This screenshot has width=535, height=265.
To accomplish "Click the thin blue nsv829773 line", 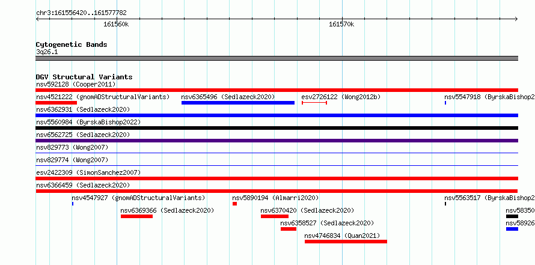I will (277, 153).
